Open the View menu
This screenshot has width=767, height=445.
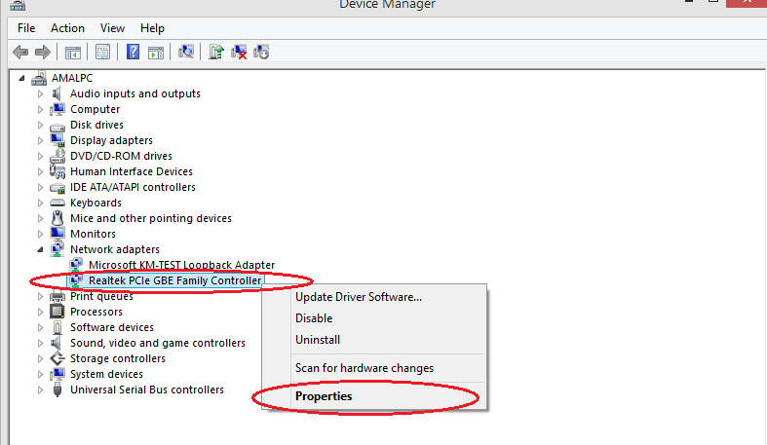click(x=112, y=28)
